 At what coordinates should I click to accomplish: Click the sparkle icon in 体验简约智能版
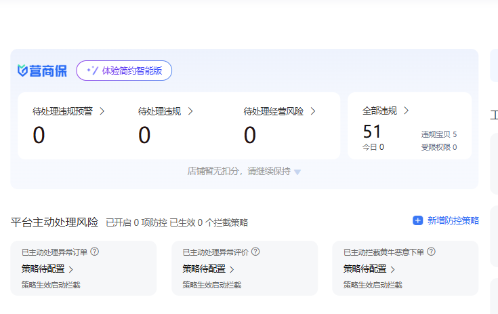click(x=91, y=71)
